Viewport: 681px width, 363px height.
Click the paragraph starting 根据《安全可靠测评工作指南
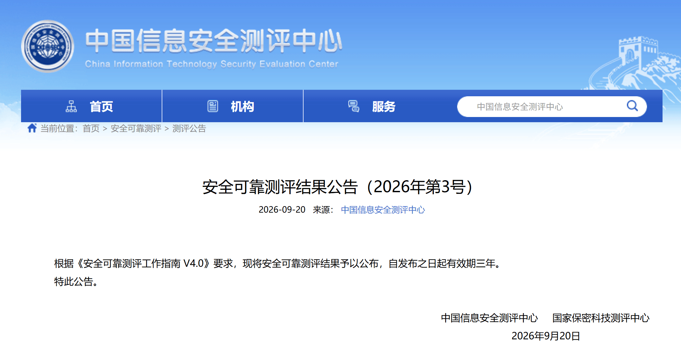278,263
